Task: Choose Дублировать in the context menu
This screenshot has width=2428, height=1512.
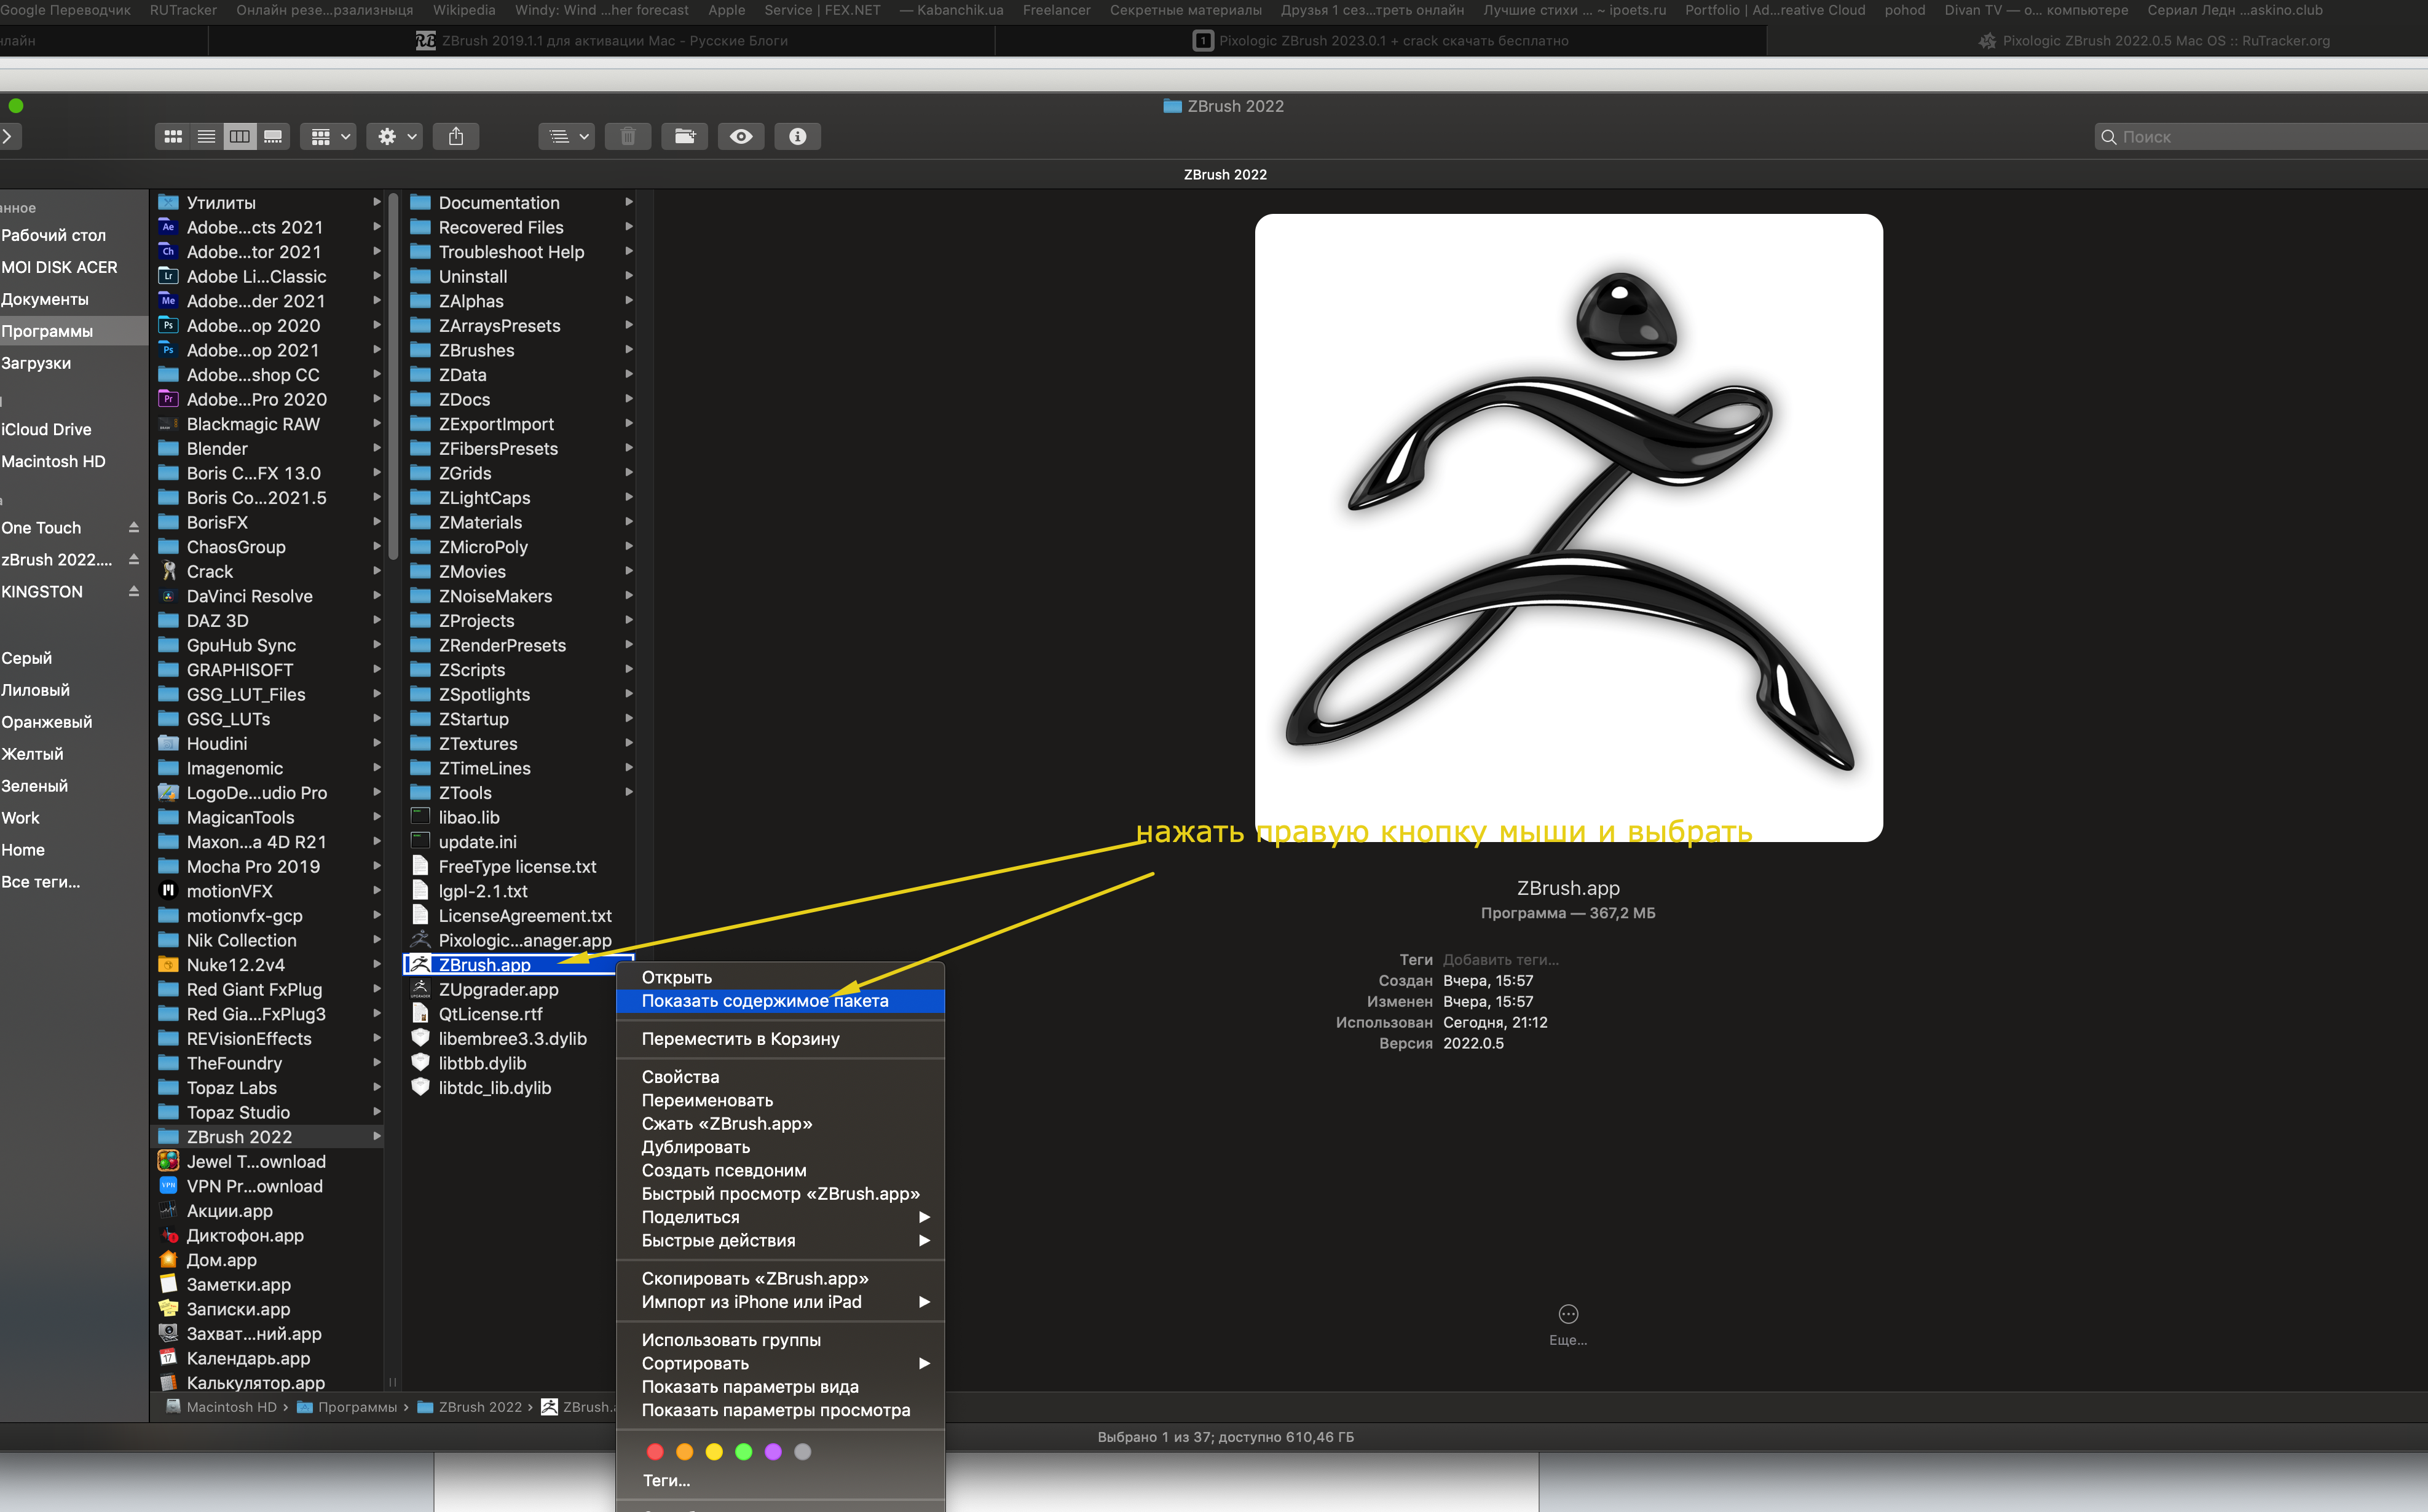Action: tap(780, 1147)
